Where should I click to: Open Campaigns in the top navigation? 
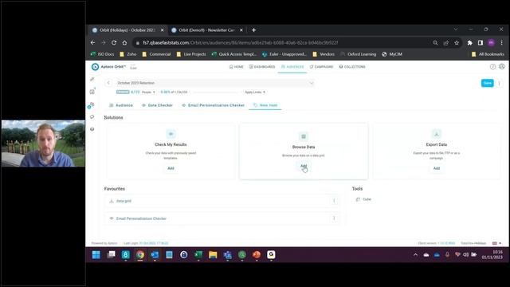pyautogui.click(x=321, y=67)
